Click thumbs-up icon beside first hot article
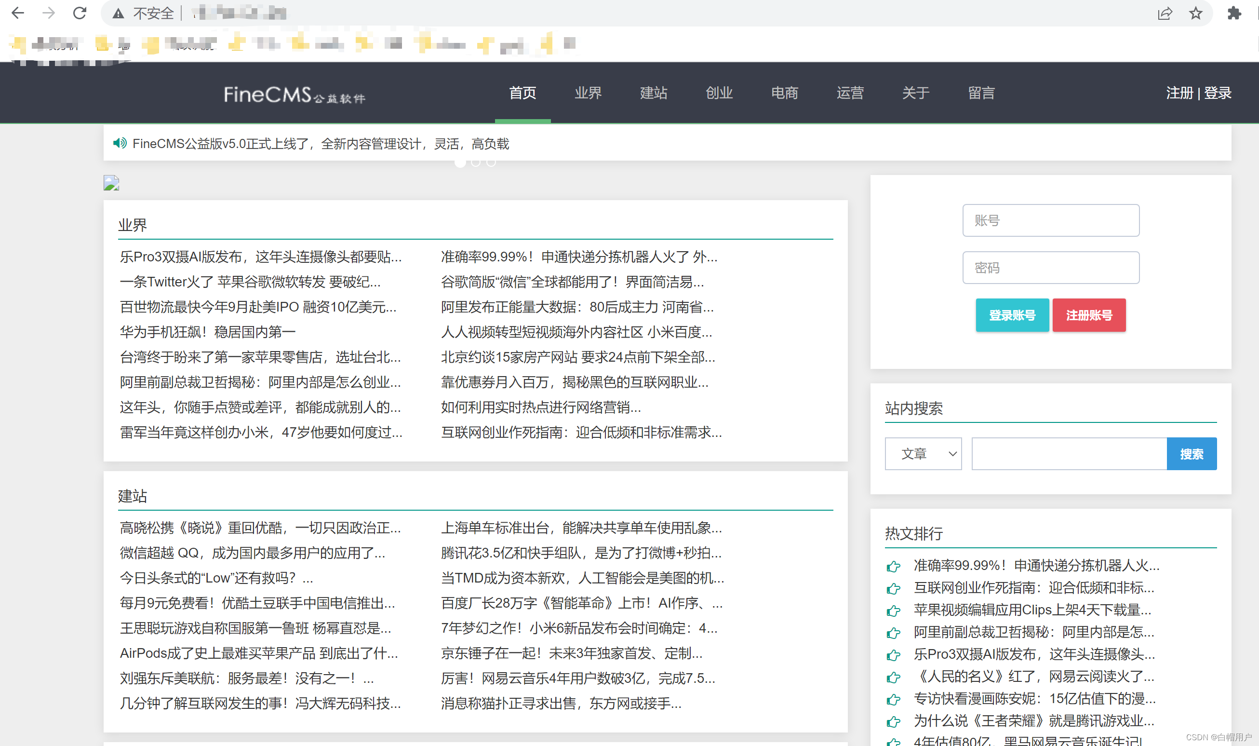Screen dimensions: 1259x746 893,567
